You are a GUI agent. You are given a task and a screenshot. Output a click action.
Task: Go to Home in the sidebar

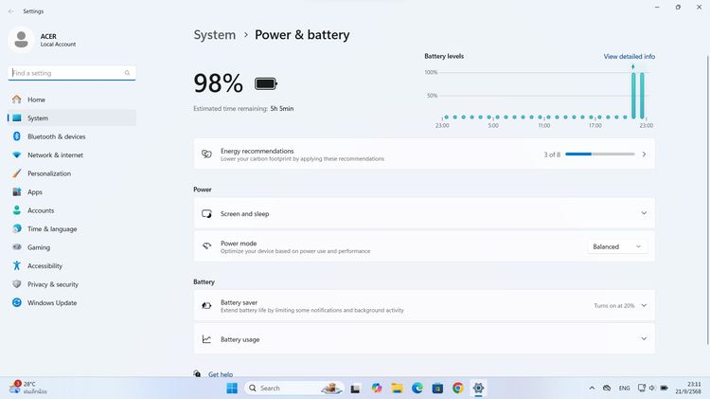click(72, 100)
